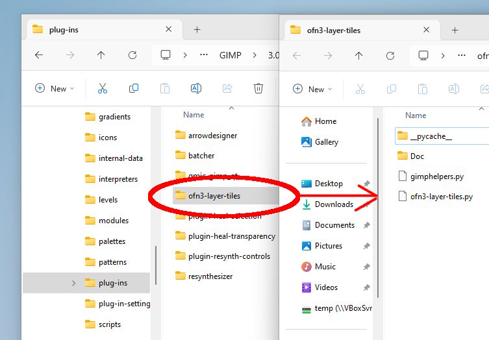Screen dimensions: 489x340
Task: Select gradients folder in tree
Action: [108, 117]
